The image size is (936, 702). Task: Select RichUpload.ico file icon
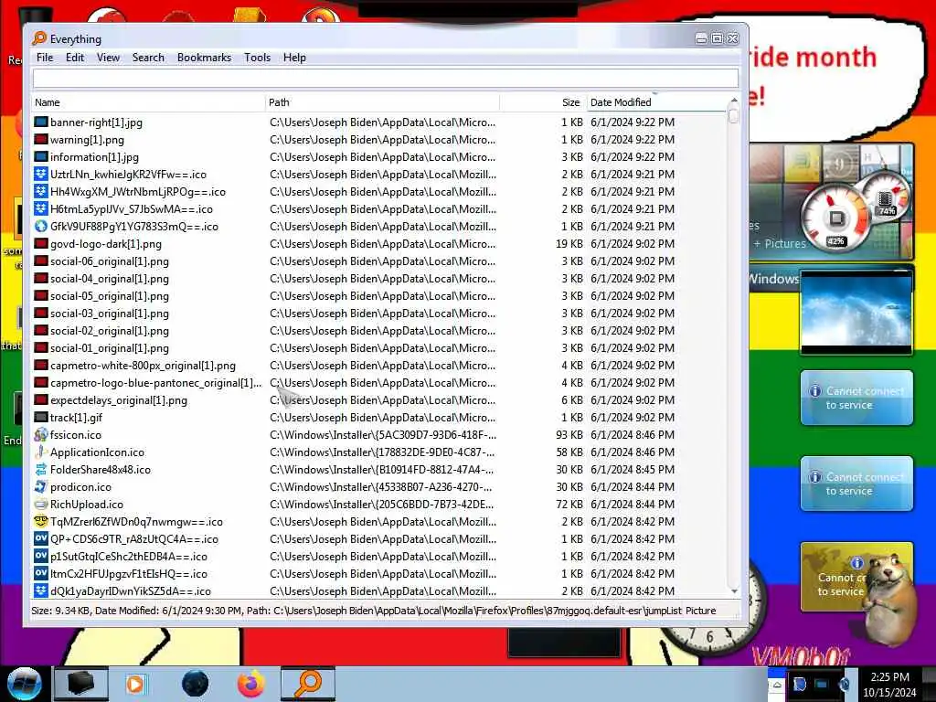[40, 504]
